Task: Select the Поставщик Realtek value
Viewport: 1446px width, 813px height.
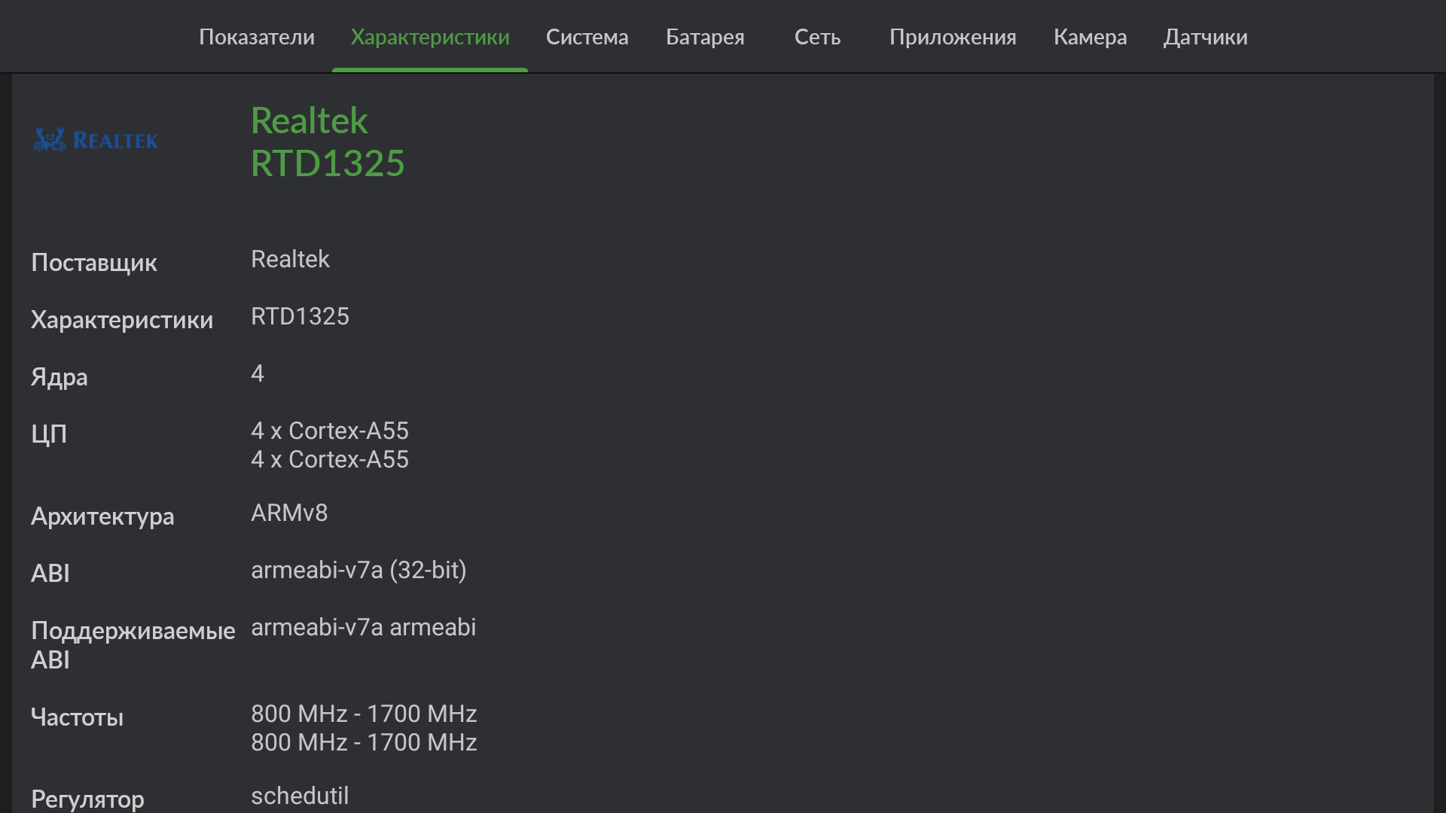Action: (290, 260)
